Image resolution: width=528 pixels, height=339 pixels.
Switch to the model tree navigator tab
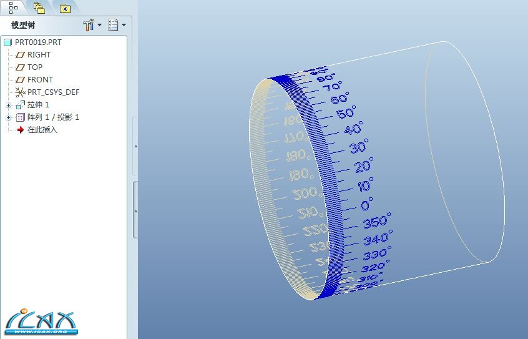[13, 7]
